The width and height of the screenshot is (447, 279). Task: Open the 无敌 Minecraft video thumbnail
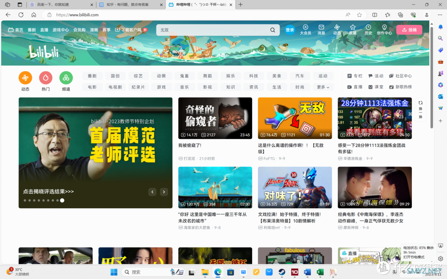click(x=295, y=118)
